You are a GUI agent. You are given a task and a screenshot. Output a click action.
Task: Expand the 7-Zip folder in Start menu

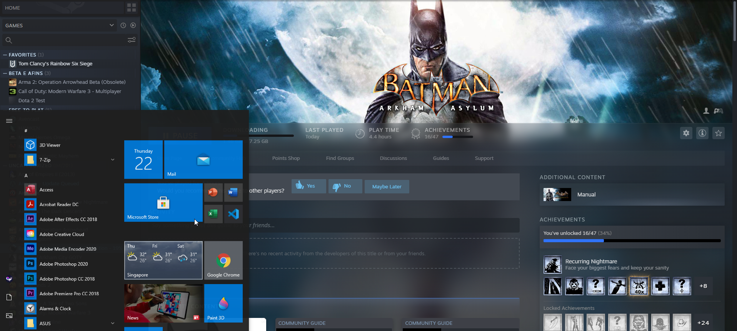pos(113,160)
